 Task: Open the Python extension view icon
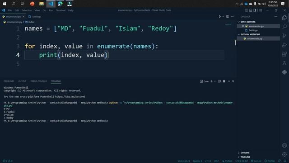click(x=284, y=72)
